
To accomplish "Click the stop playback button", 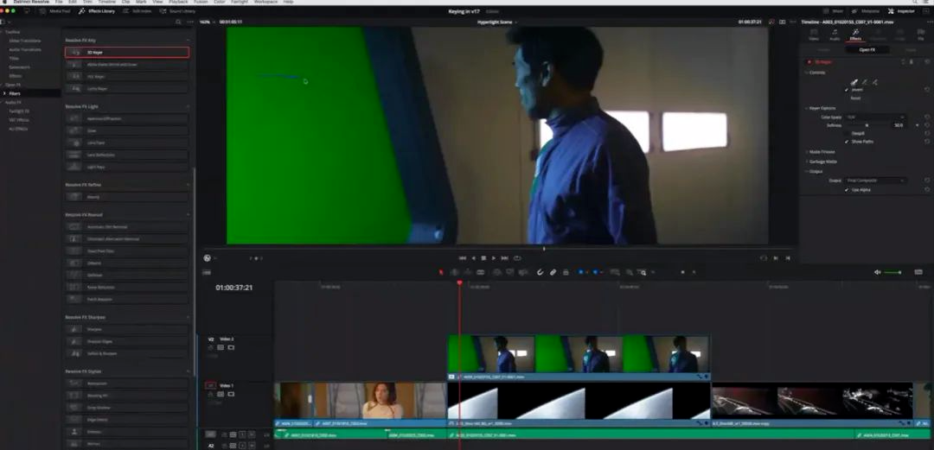I will pyautogui.click(x=483, y=258).
